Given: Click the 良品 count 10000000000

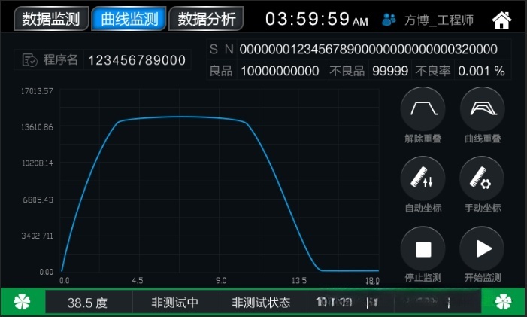Looking at the screenshot, I should (280, 71).
